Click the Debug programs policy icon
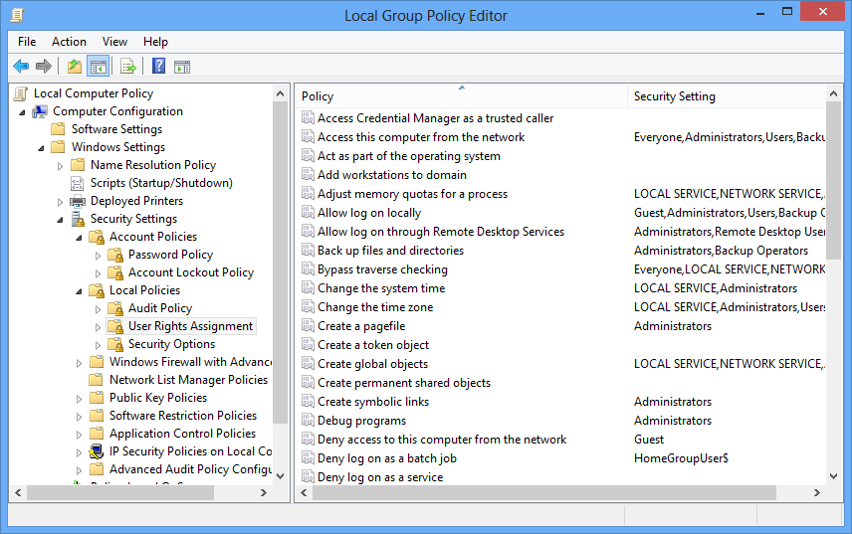 (x=308, y=421)
